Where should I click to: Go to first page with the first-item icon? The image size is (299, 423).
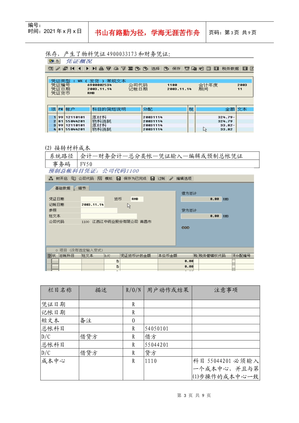click(72, 69)
